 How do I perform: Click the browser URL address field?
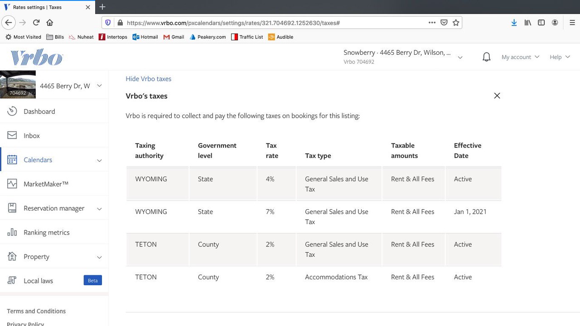coord(272,23)
